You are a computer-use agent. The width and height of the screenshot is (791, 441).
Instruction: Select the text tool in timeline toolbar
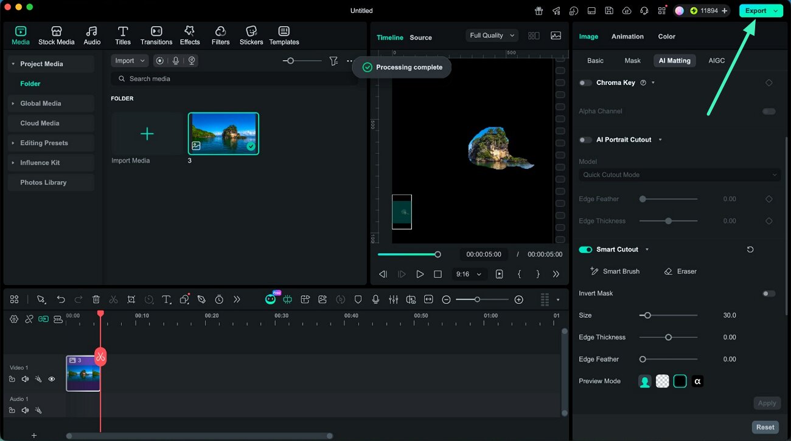point(167,299)
